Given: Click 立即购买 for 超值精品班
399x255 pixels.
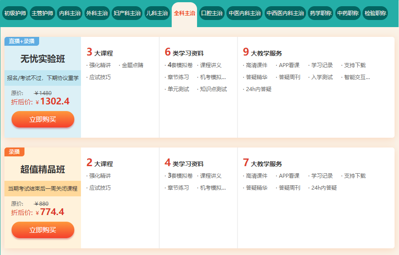Looking at the screenshot, I should (43, 230).
